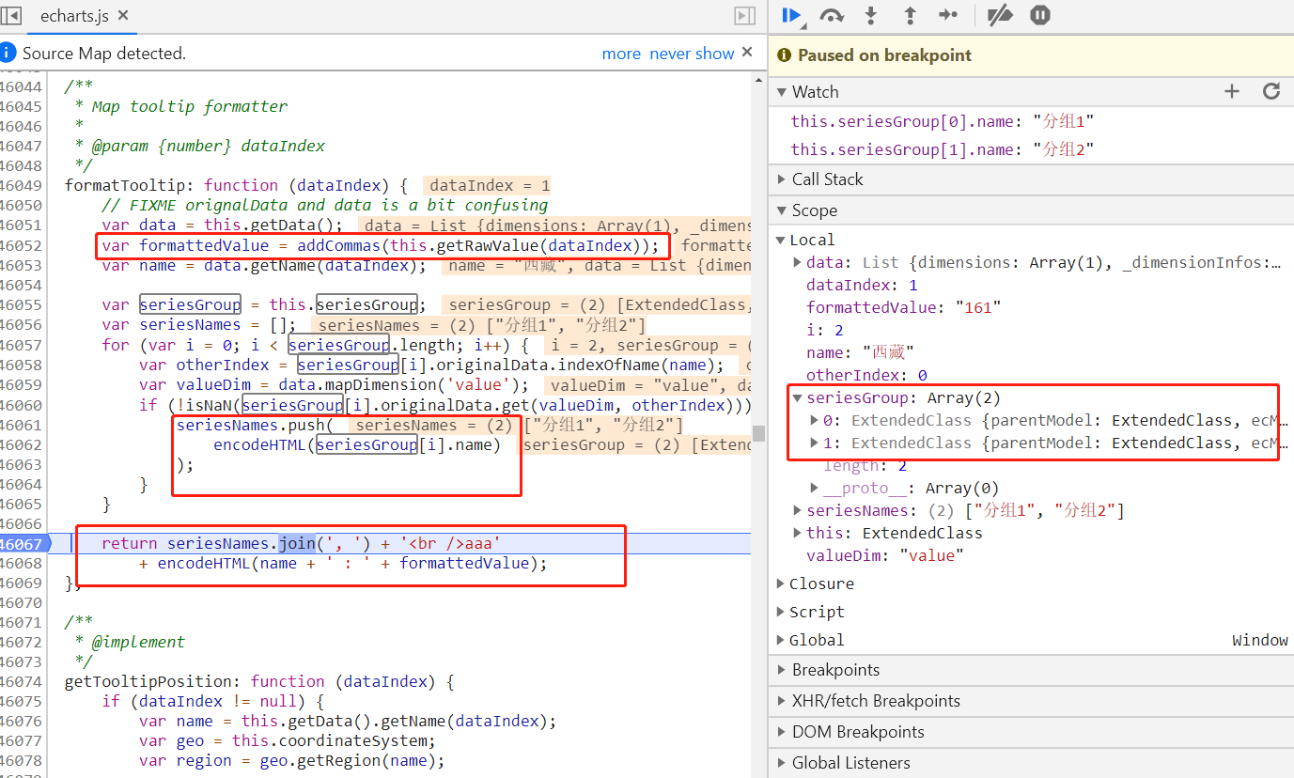The height and width of the screenshot is (778, 1294).
Task: Click the Step arrow-dot icon
Action: point(948,15)
